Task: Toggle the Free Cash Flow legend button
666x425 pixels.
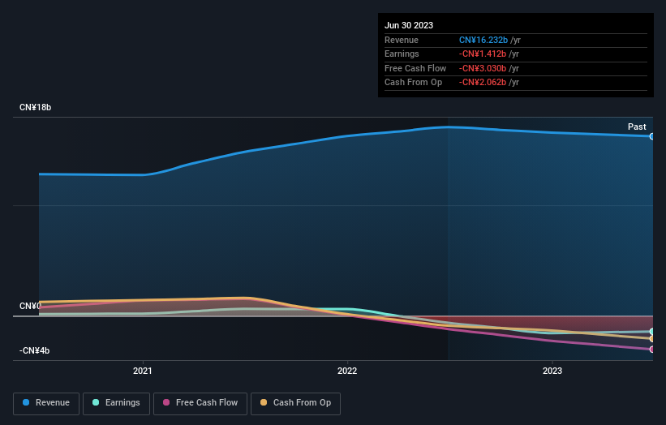Action: 200,403
